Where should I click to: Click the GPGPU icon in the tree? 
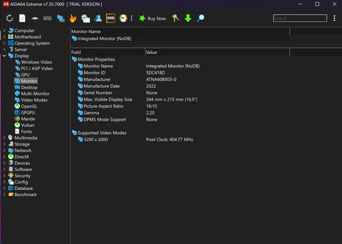click(x=17, y=112)
